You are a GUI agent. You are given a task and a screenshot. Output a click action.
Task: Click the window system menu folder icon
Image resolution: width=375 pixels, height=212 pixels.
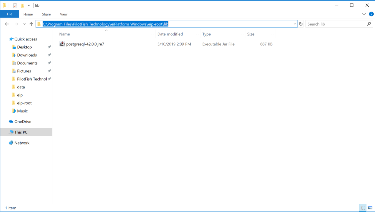[4, 5]
